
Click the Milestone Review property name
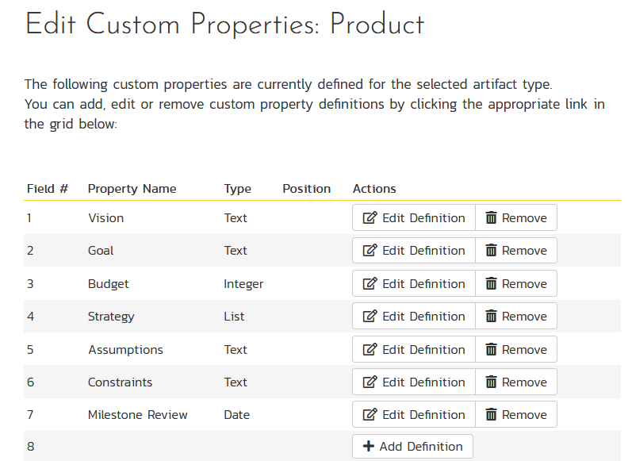pyautogui.click(x=137, y=415)
